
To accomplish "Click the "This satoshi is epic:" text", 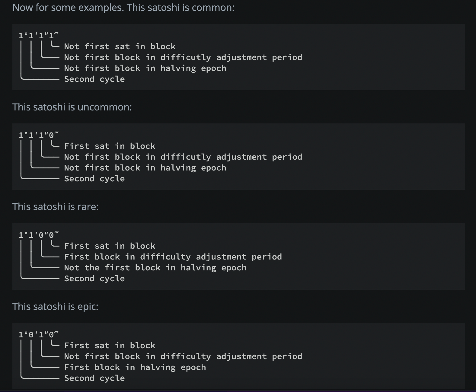I will click(55, 307).
